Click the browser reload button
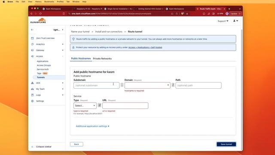275x155 pixels. click(x=40, y=13)
